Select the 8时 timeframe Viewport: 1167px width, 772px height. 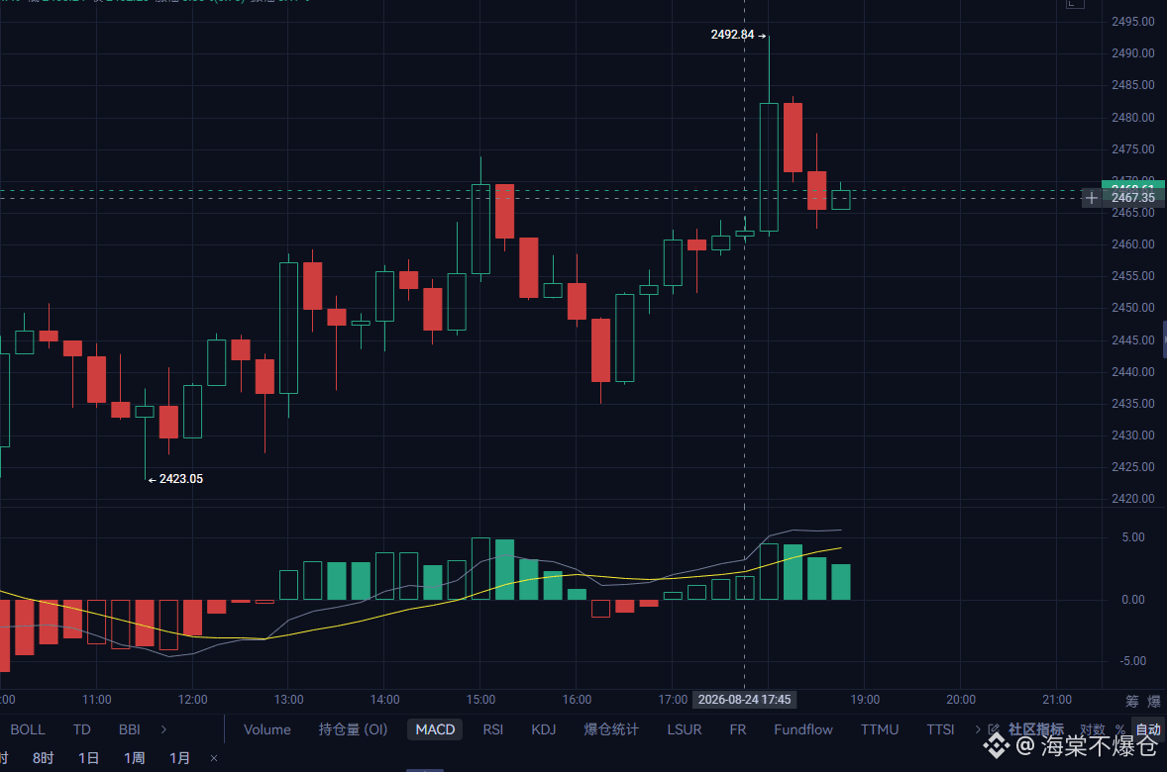[44, 758]
